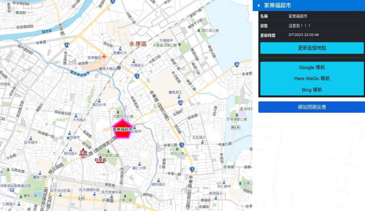Click the 元寶桂花公園 tree icon
Image resolution: width=365 pixels, height=211 pixels.
(118, 112)
